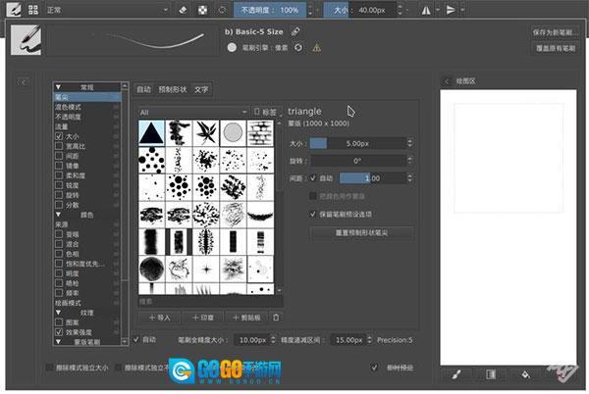
Task: Click the rename brush pencil icon
Action: point(295,31)
